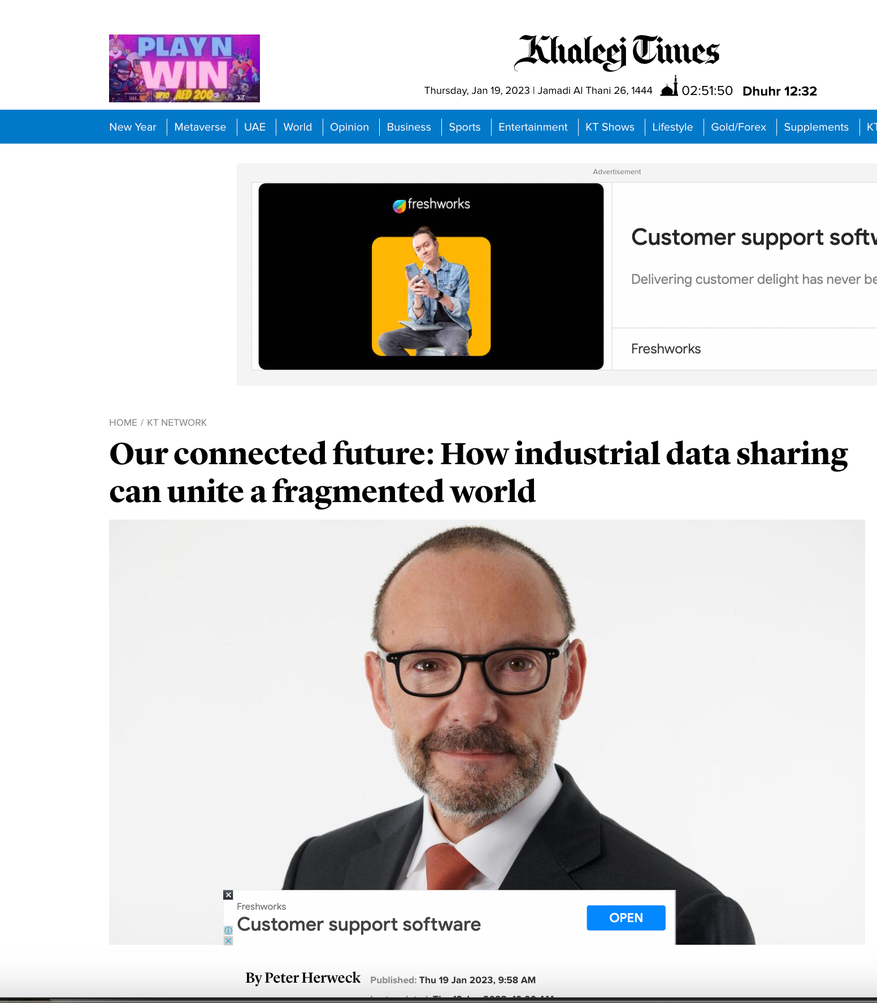877x1003 pixels.
Task: Click the mosque prayer time icon
Action: (x=670, y=87)
